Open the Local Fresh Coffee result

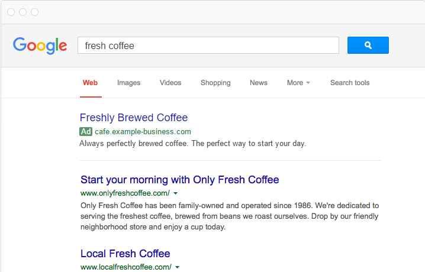pyautogui.click(x=125, y=254)
